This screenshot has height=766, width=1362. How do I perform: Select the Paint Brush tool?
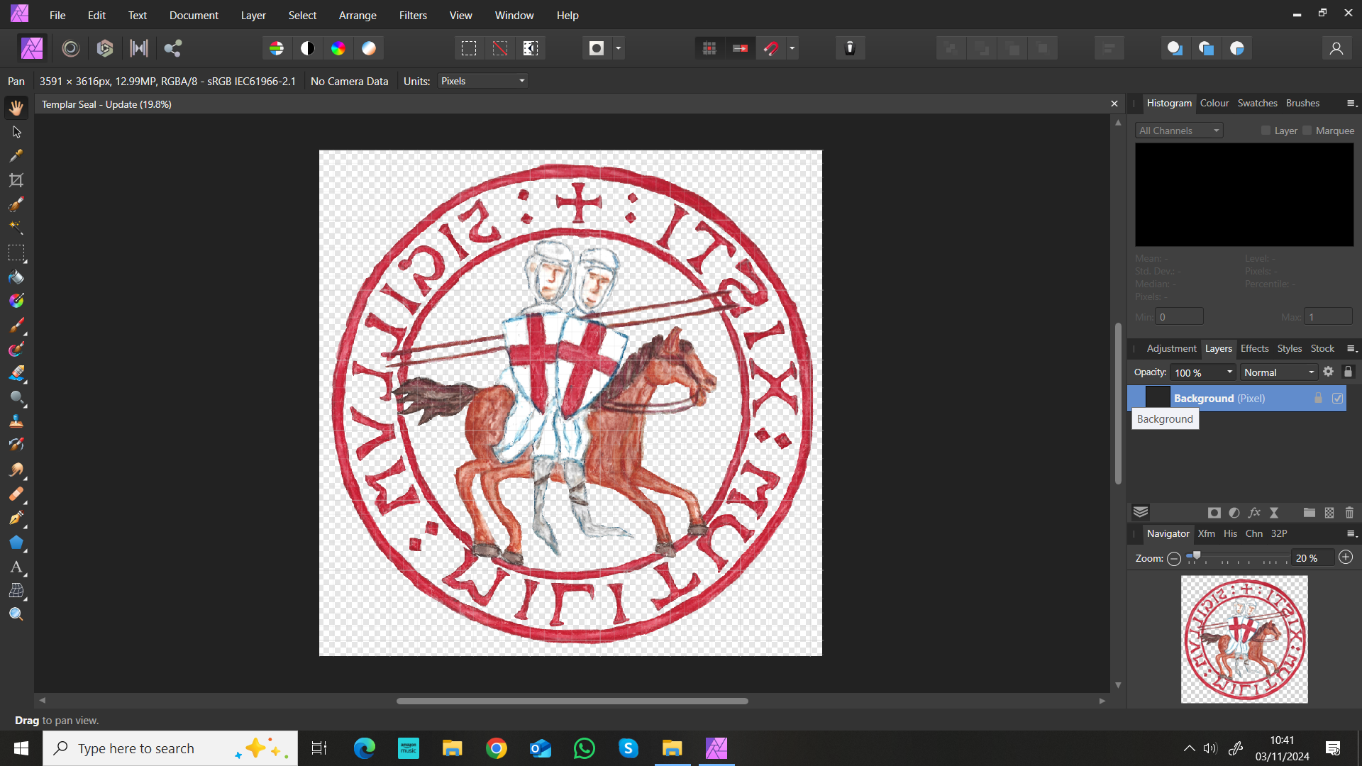pyautogui.click(x=16, y=325)
